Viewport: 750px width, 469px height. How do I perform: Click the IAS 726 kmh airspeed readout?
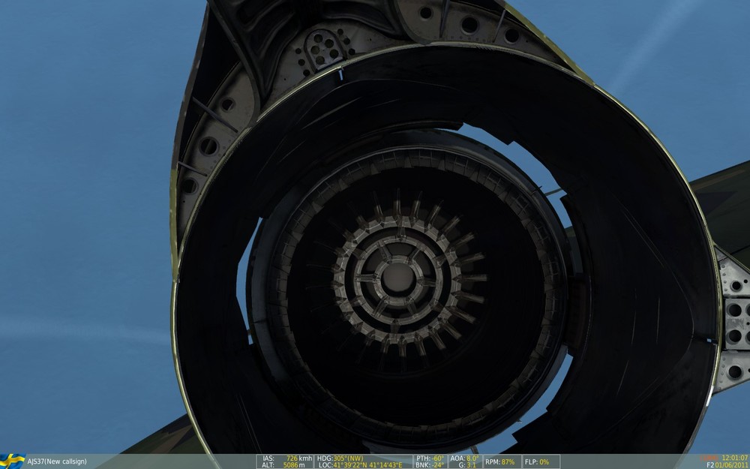coord(286,458)
